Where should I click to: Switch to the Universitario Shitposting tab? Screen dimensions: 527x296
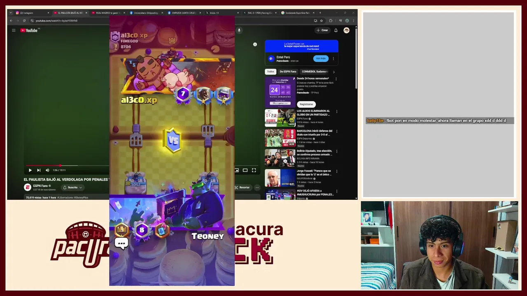pyautogui.click(x=146, y=13)
